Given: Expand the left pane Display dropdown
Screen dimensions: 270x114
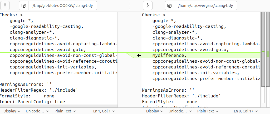Looking at the screenshot, I should pyautogui.click(x=12, y=111).
